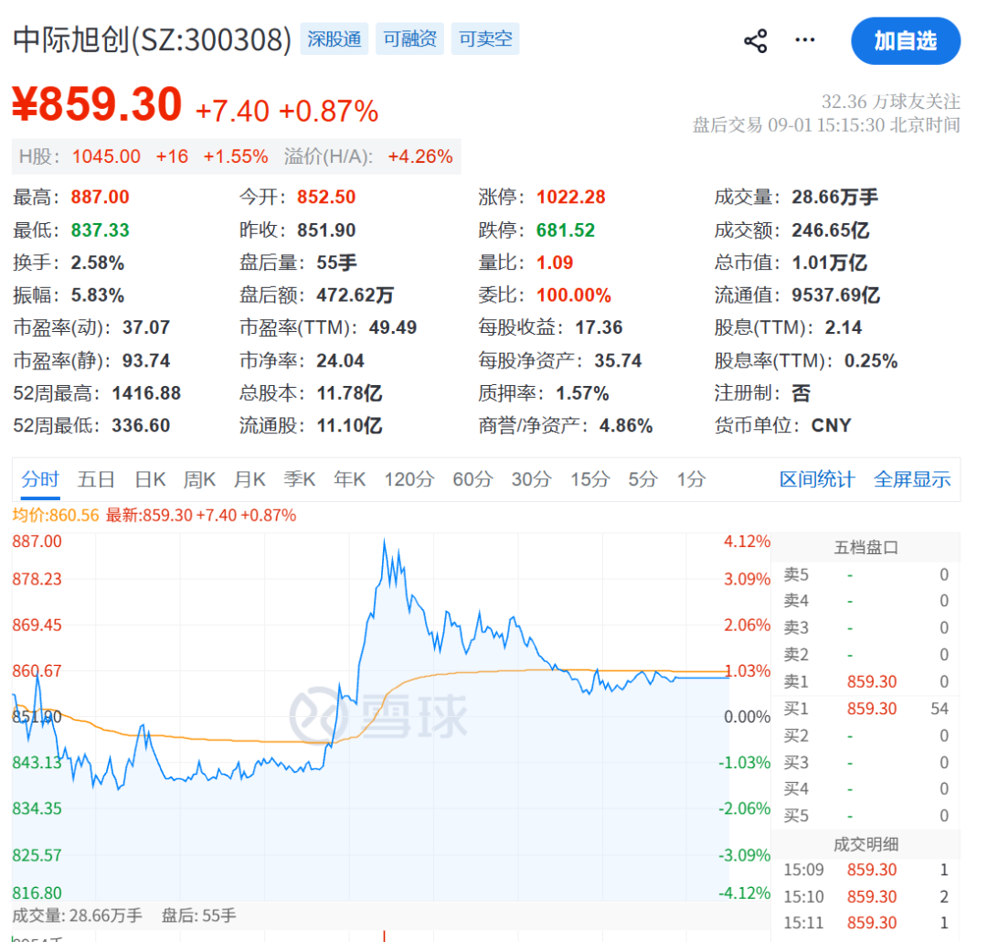Click the 每股收益 value 17.36

click(599, 327)
